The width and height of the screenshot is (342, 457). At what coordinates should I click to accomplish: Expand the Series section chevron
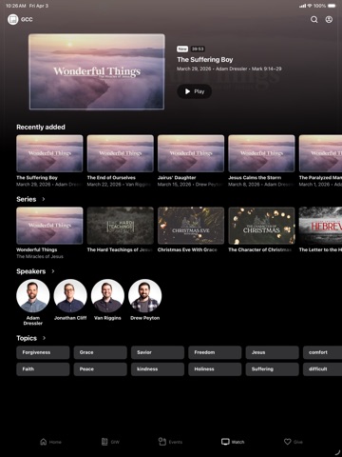[44, 199]
